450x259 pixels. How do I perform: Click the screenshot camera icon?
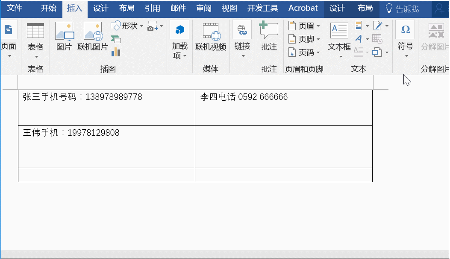(153, 26)
